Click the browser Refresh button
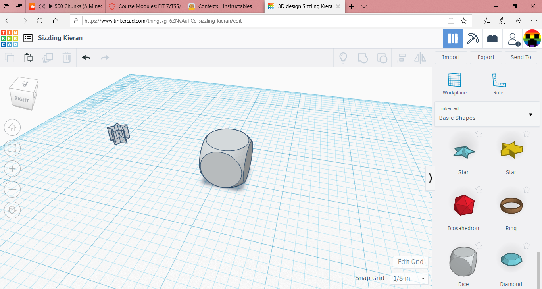 tap(40, 21)
